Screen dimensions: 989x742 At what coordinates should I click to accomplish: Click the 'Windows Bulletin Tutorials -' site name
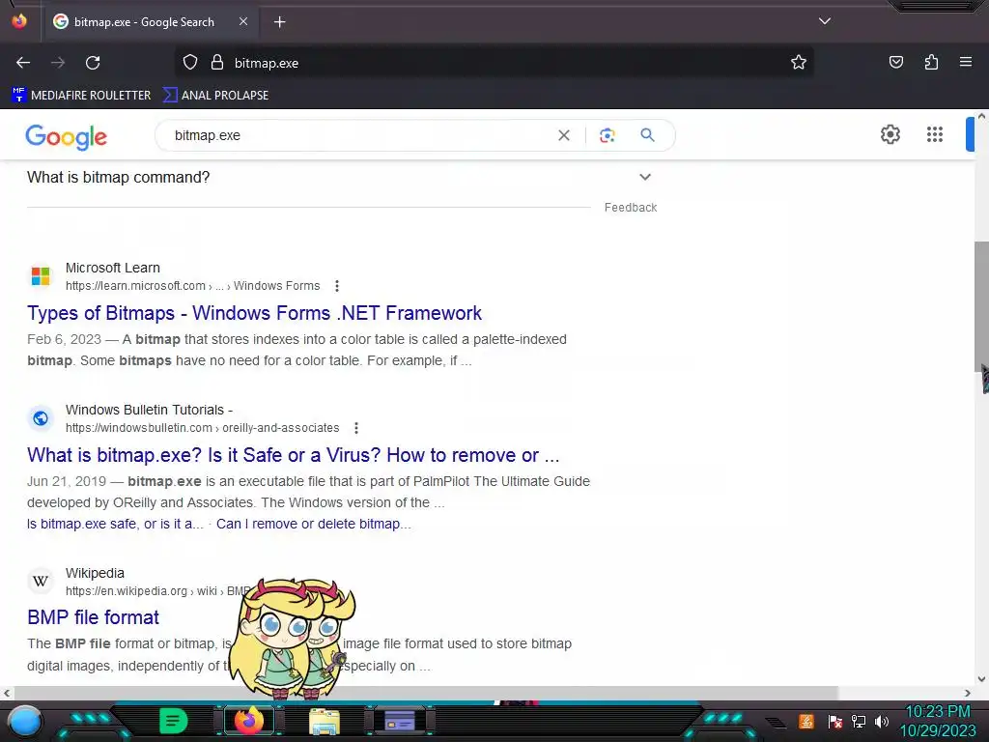(x=149, y=410)
